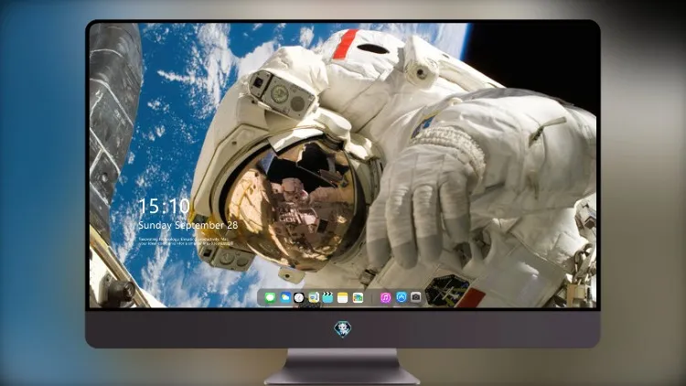The width and height of the screenshot is (686, 386).
Task: Open the yellow Notes app in the dock
Action: (343, 298)
